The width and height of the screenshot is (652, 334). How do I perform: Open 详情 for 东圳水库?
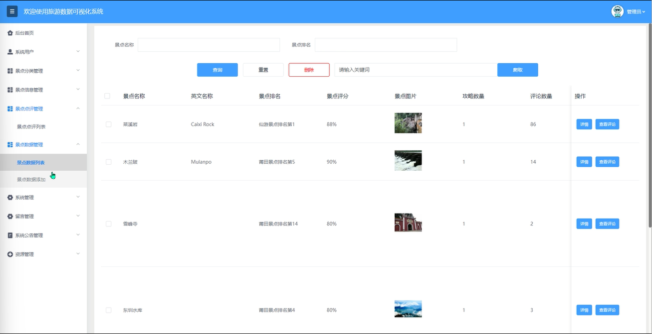[x=584, y=310]
